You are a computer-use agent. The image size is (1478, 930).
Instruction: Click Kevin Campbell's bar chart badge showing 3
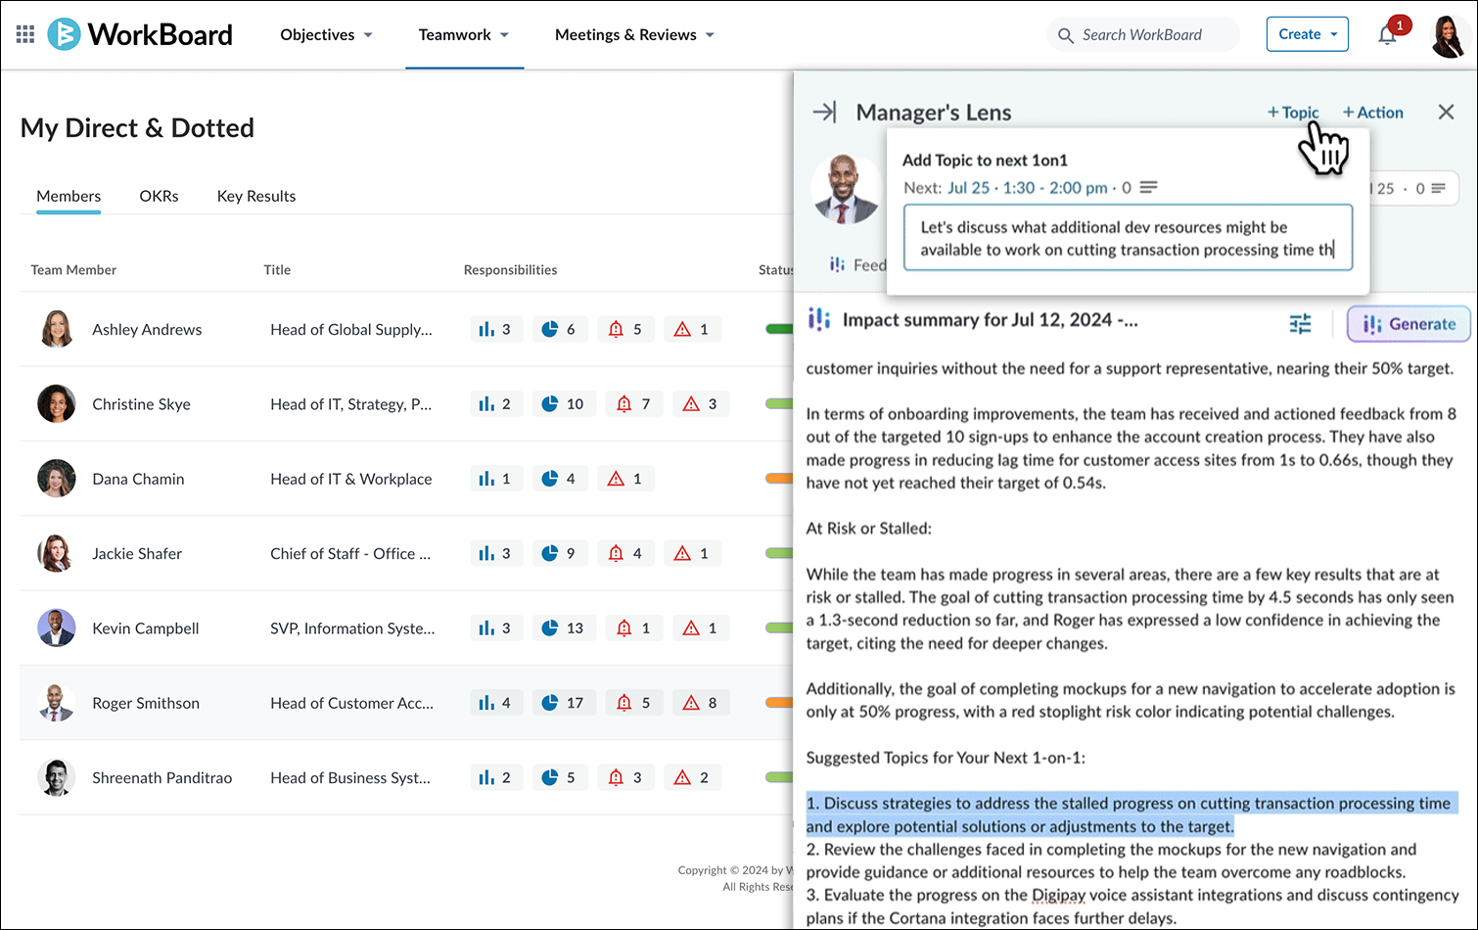[495, 628]
